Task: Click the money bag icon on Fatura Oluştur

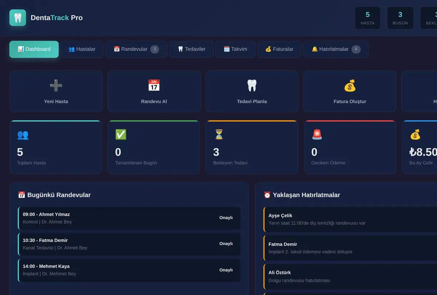Action: coord(350,86)
